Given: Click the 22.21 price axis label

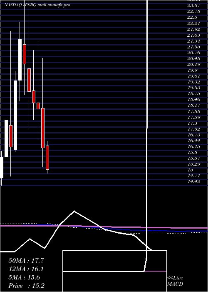Looking at the screenshot, I should (194, 23).
